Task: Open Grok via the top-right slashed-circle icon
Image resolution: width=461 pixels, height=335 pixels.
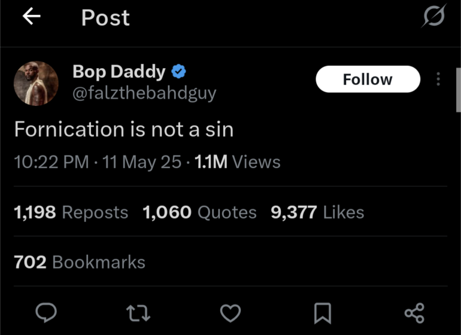Action: point(433,16)
